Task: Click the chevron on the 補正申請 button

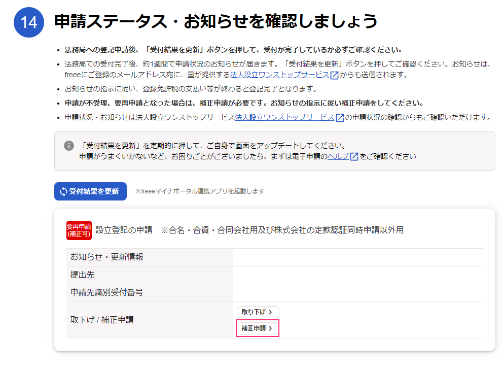Action: (x=270, y=328)
